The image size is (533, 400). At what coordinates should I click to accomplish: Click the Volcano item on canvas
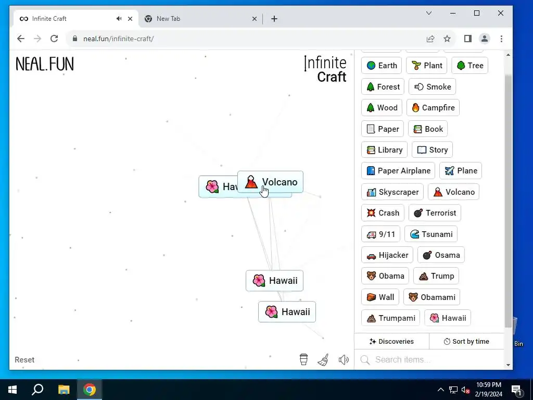coord(270,182)
